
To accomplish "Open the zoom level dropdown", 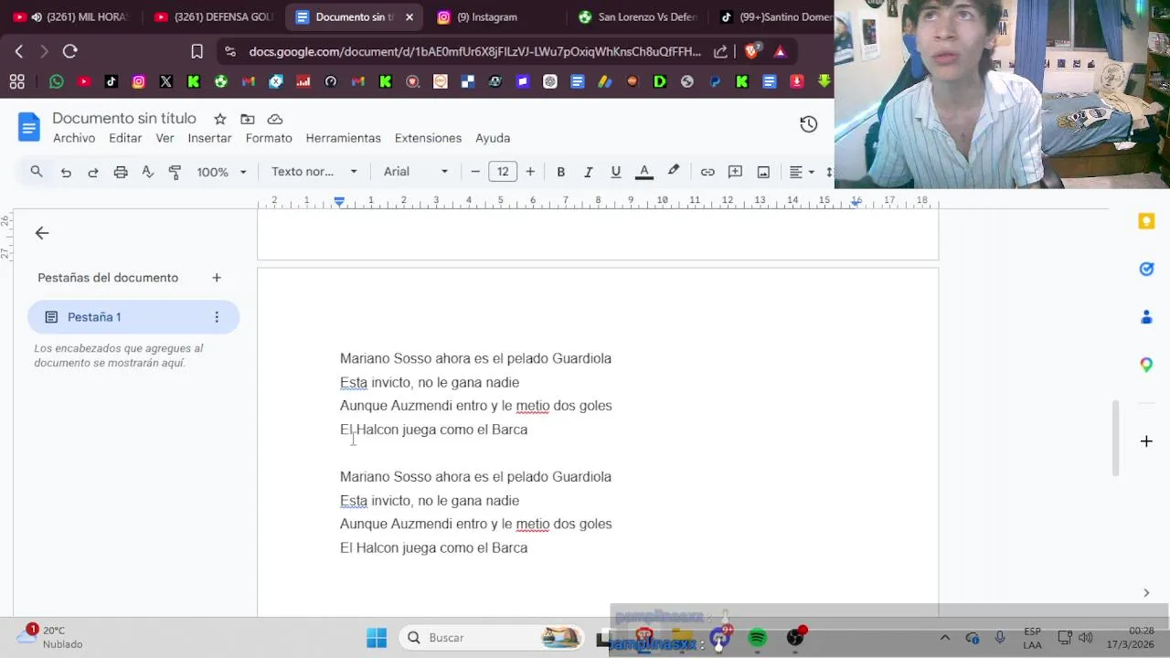I will tap(222, 172).
